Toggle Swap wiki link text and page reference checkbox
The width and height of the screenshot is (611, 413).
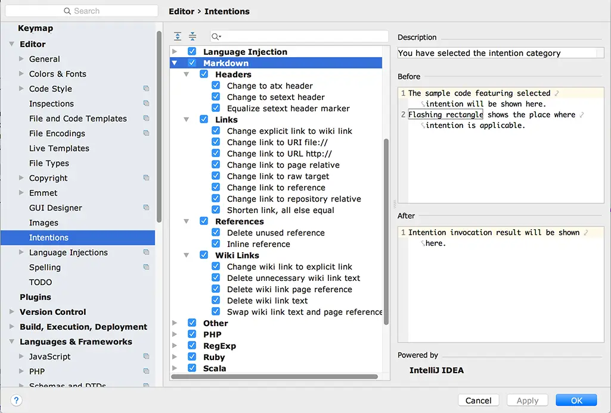coord(216,311)
